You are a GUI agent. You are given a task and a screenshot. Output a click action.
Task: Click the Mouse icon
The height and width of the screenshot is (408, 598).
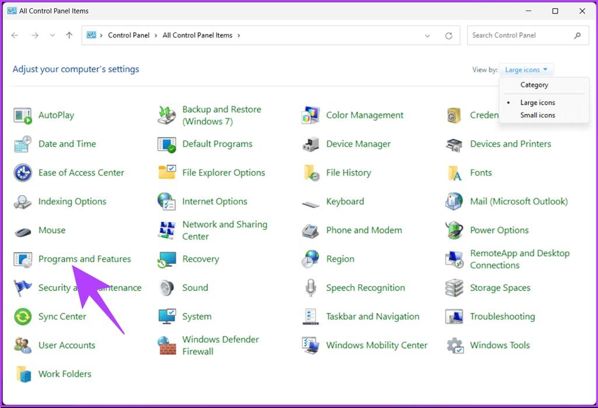[23, 231]
